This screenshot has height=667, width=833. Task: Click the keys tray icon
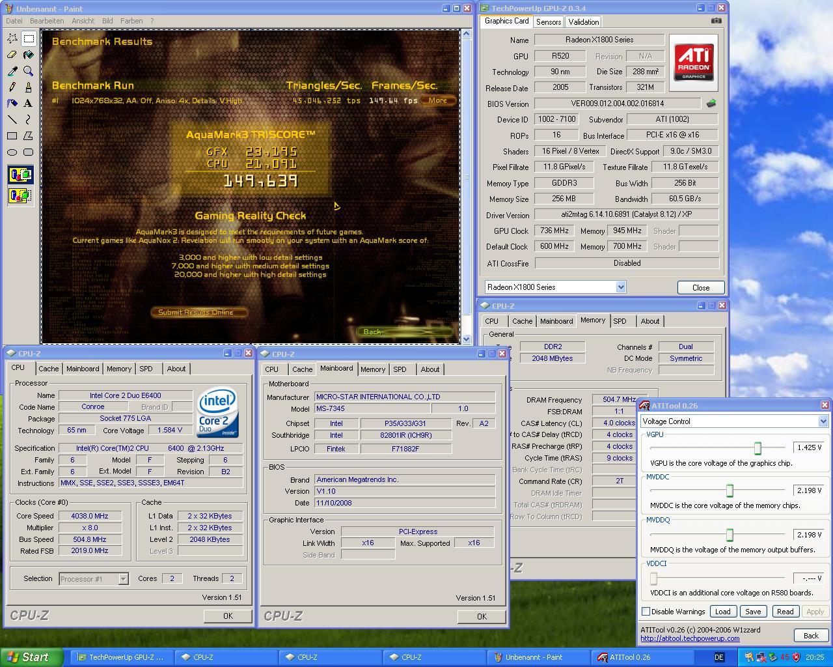pos(750,657)
